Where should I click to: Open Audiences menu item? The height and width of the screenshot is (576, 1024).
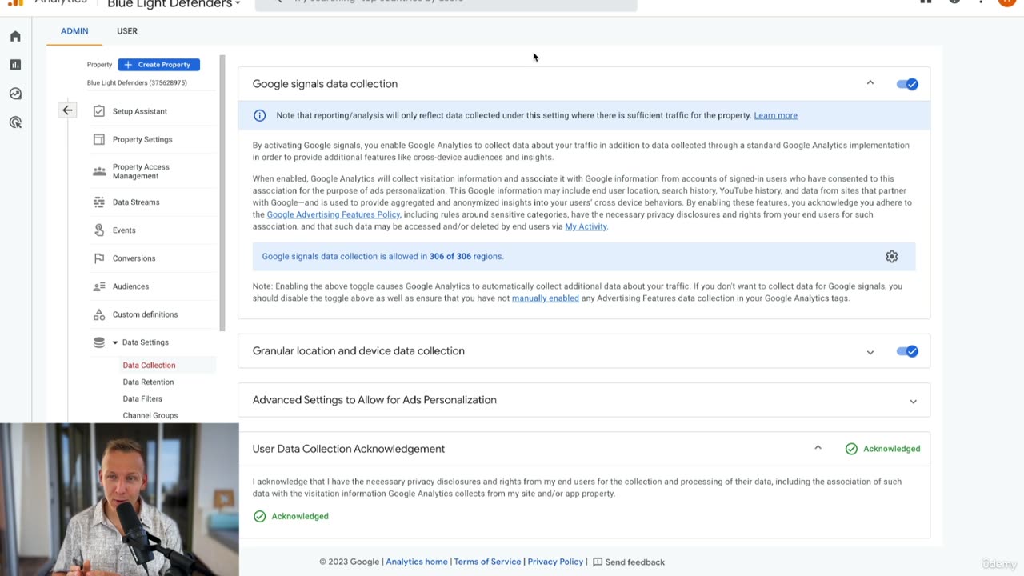(131, 286)
